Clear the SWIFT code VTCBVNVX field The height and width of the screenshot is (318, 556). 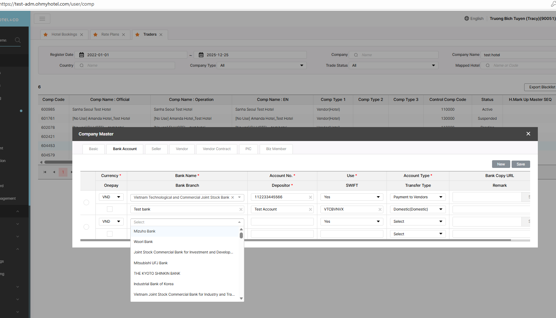tap(380, 209)
